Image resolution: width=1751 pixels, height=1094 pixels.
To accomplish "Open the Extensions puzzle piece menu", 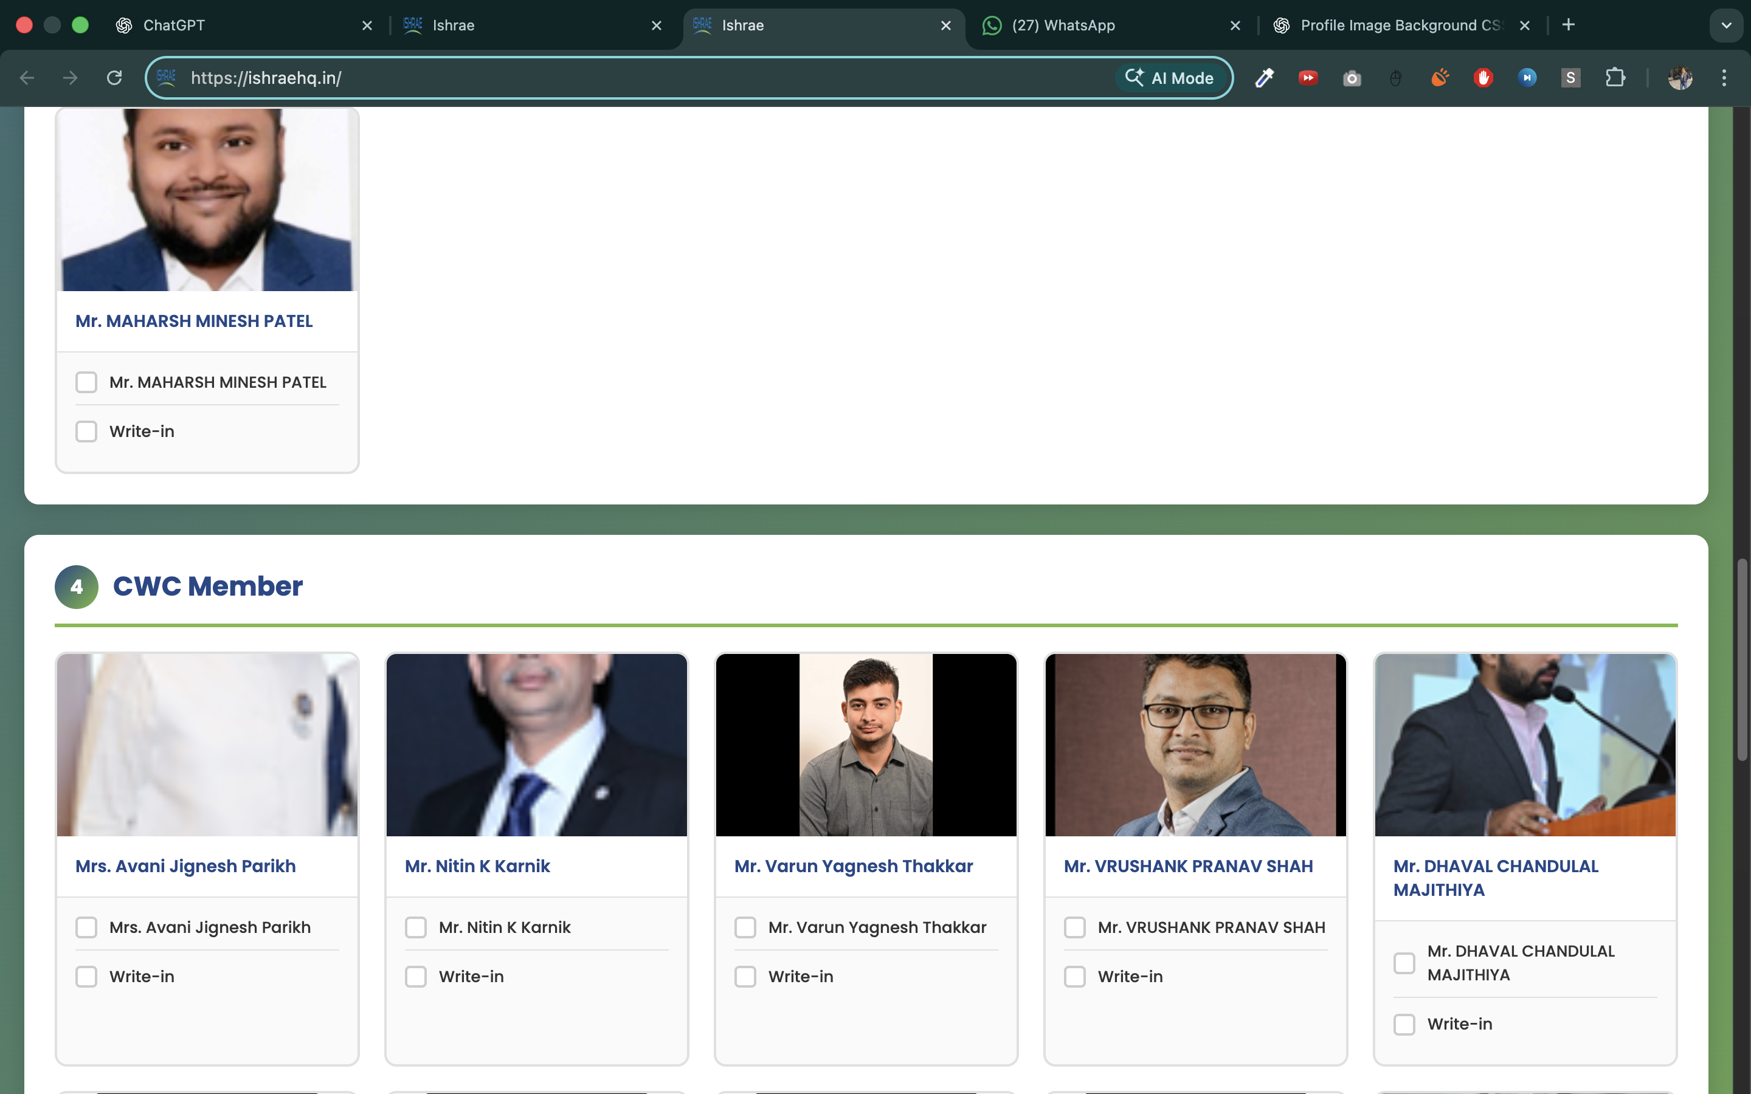I will click(x=1615, y=77).
